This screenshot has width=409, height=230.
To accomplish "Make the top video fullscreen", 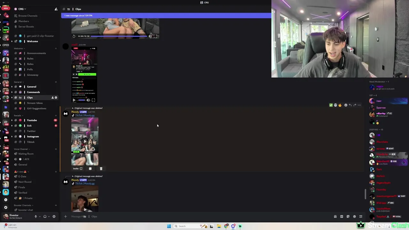I will tap(155, 36).
